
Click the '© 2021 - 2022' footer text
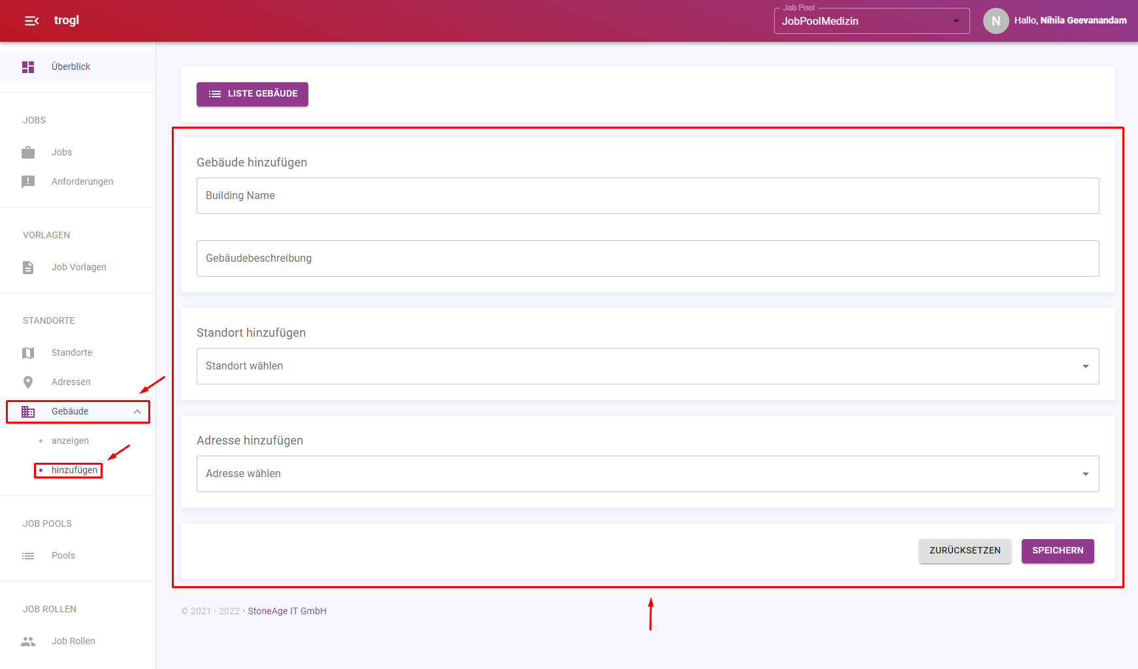click(x=210, y=611)
